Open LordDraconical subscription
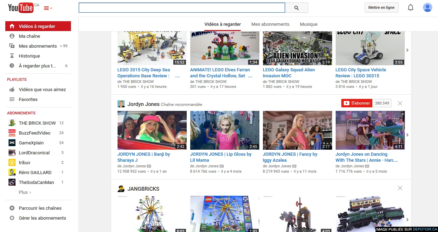Viewport: 438px width, 232px height. 38,153
